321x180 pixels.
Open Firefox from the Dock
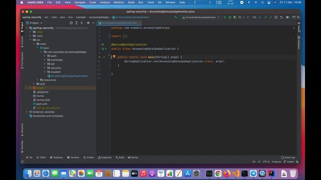(227, 173)
